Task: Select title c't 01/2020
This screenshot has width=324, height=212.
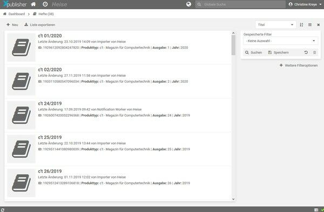Action: click(50, 36)
